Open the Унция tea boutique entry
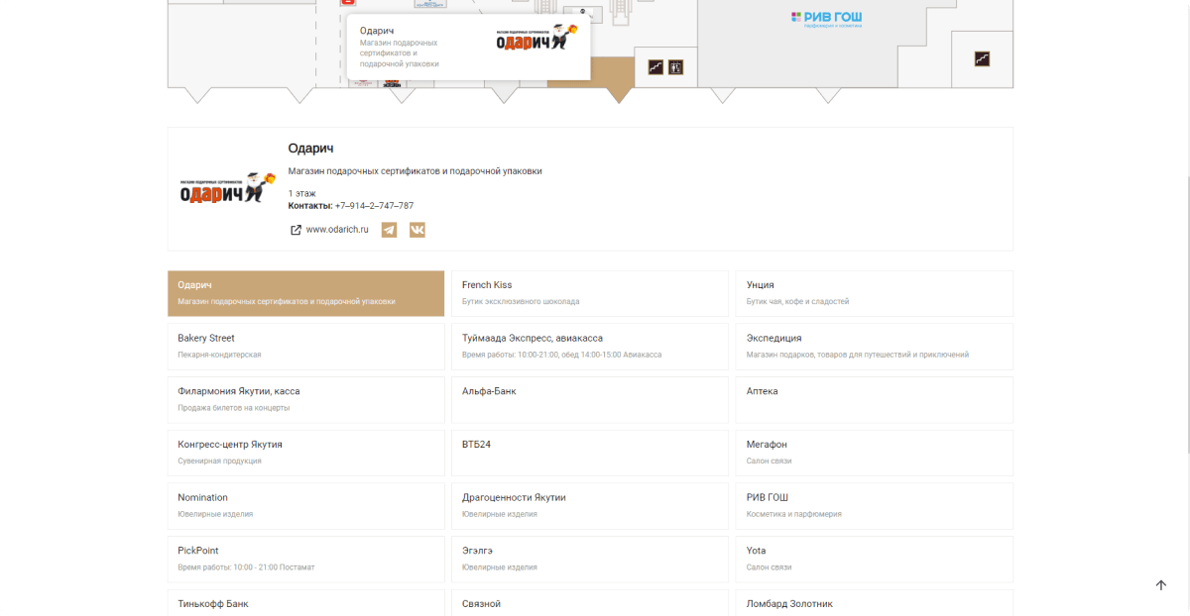The width and height of the screenshot is (1190, 616). click(x=874, y=293)
